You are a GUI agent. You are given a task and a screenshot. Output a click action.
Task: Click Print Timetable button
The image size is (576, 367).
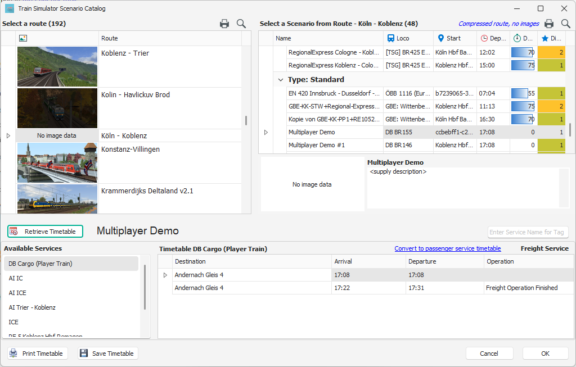coord(38,354)
